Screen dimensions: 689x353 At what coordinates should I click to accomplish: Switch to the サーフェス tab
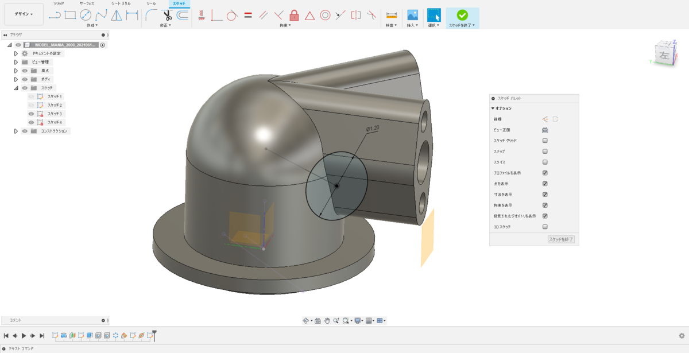point(87,3)
